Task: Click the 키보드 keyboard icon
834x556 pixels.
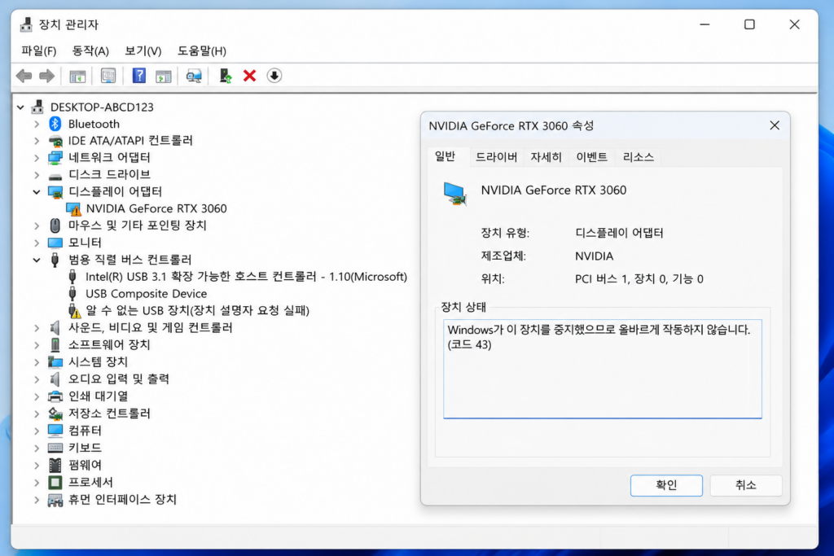Action: [55, 448]
